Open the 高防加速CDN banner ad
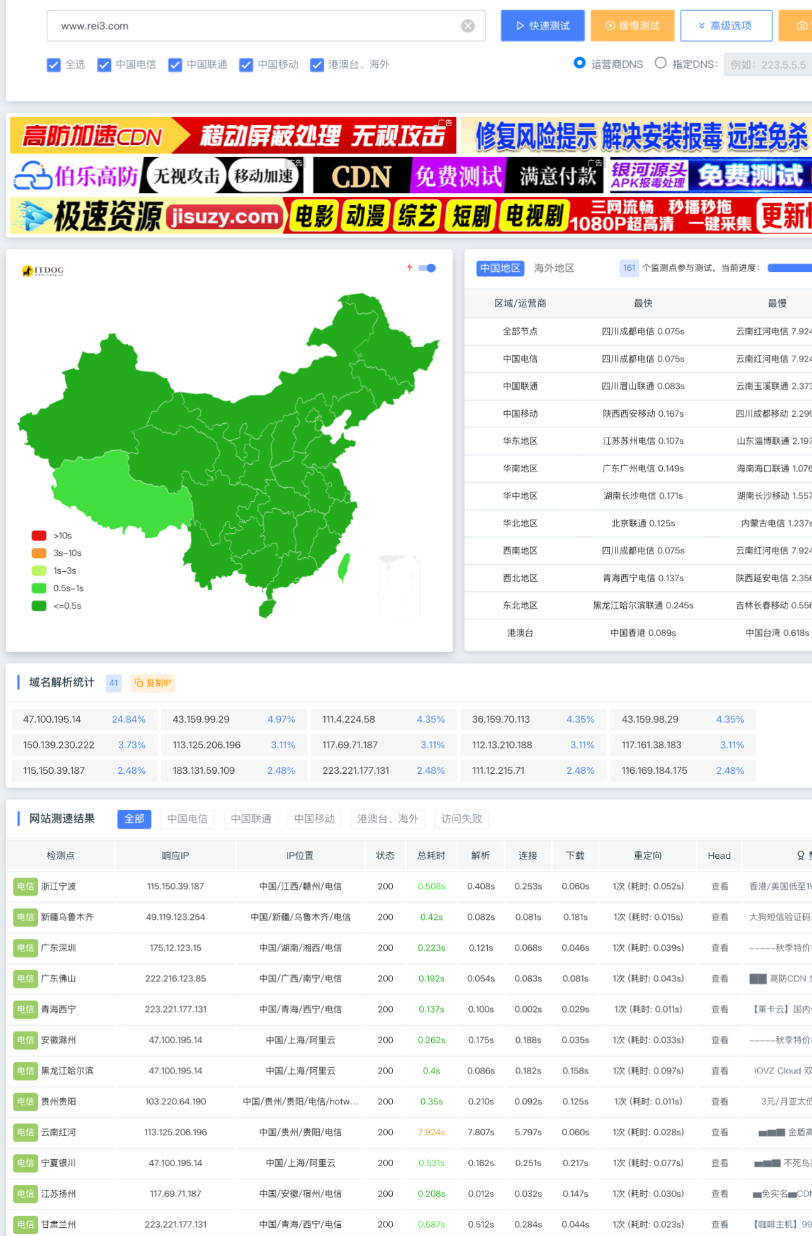Image resolution: width=812 pixels, height=1236 pixels. pos(233,135)
